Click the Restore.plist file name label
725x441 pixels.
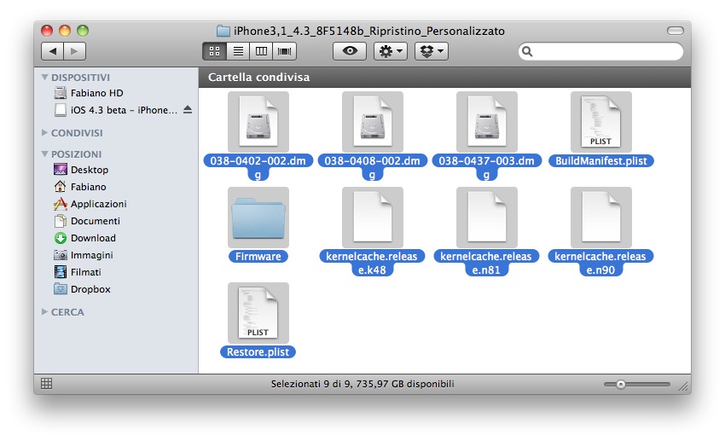[x=258, y=351]
